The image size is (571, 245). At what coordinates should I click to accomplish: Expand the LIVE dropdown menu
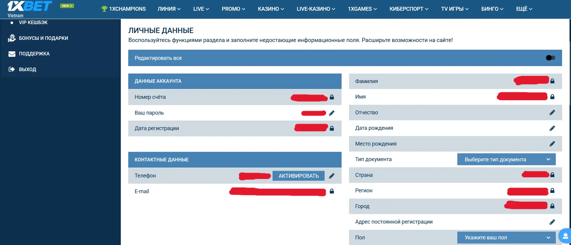[201, 9]
